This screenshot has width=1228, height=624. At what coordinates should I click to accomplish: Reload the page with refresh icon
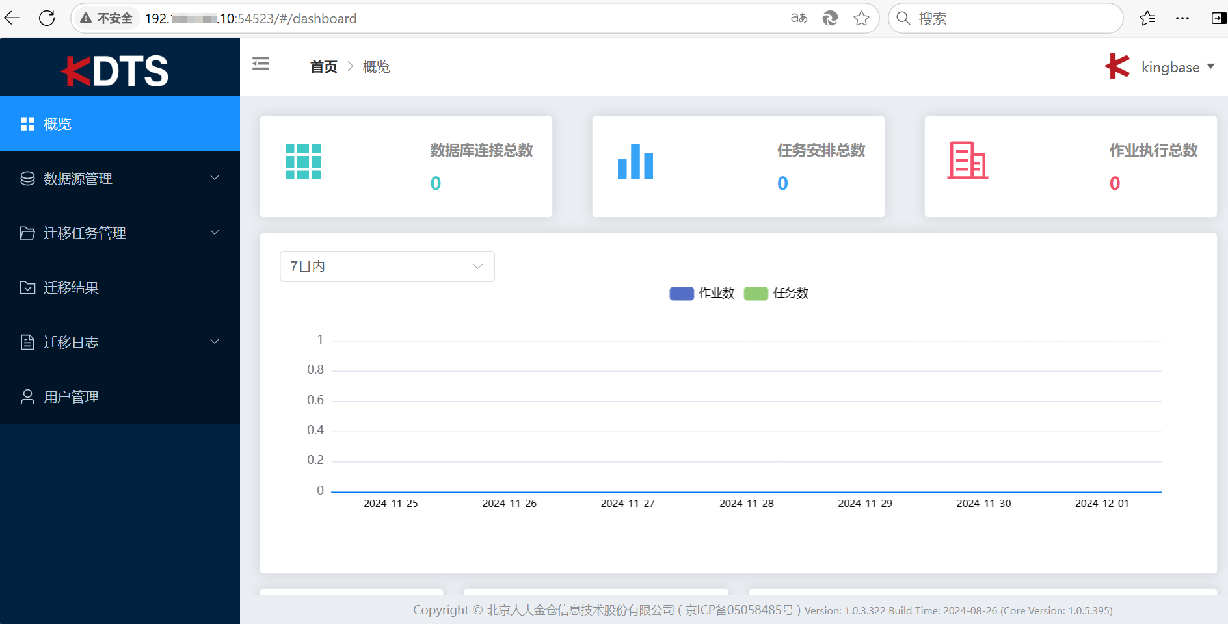click(x=47, y=18)
